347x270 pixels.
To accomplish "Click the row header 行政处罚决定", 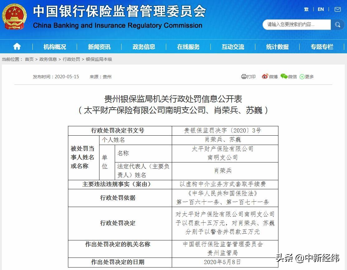I will 118,223.
